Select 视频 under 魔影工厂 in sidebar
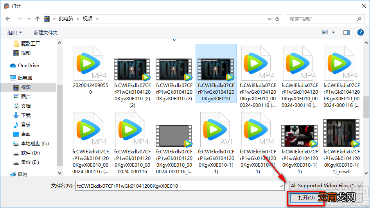 point(22,53)
